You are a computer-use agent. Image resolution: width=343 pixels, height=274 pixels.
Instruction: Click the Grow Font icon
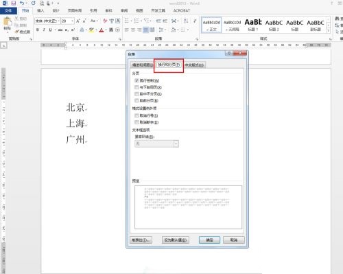(78, 21)
